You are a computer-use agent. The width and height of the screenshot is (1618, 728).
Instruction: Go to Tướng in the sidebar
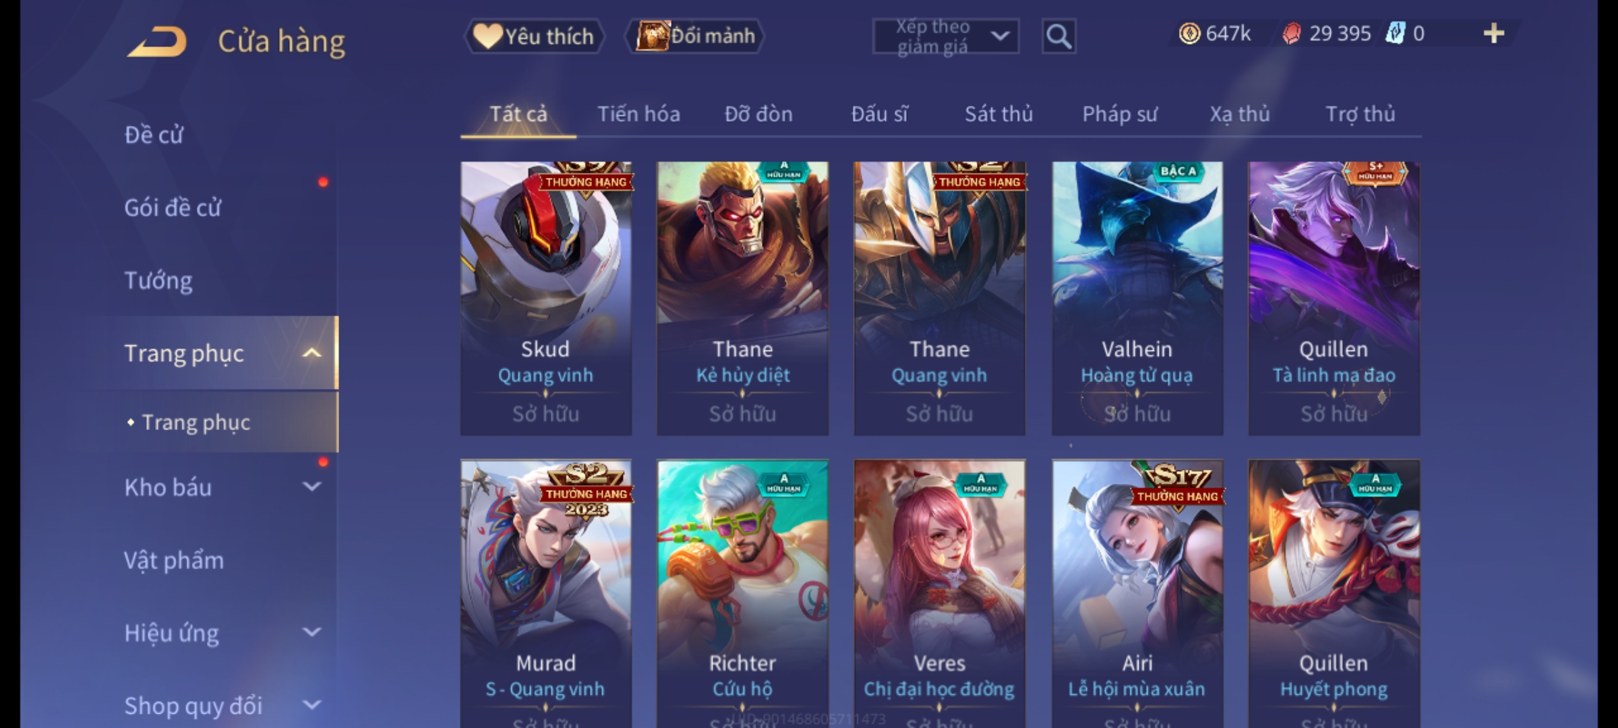point(158,280)
